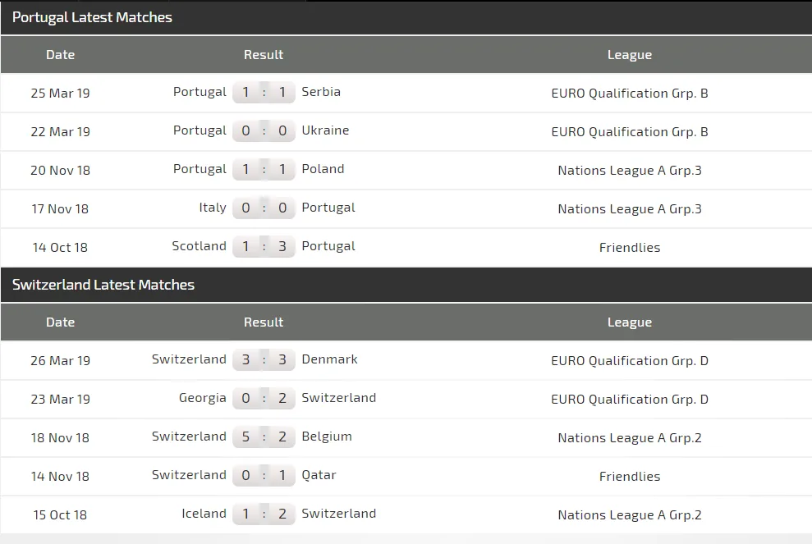View the Switzerland vs Belgium 5:2 result
This screenshot has height=544, width=812.
click(x=264, y=437)
